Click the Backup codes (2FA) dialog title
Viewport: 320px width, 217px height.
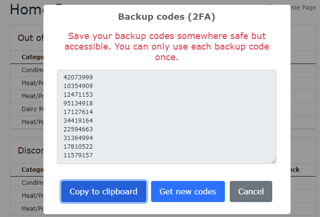(x=167, y=17)
